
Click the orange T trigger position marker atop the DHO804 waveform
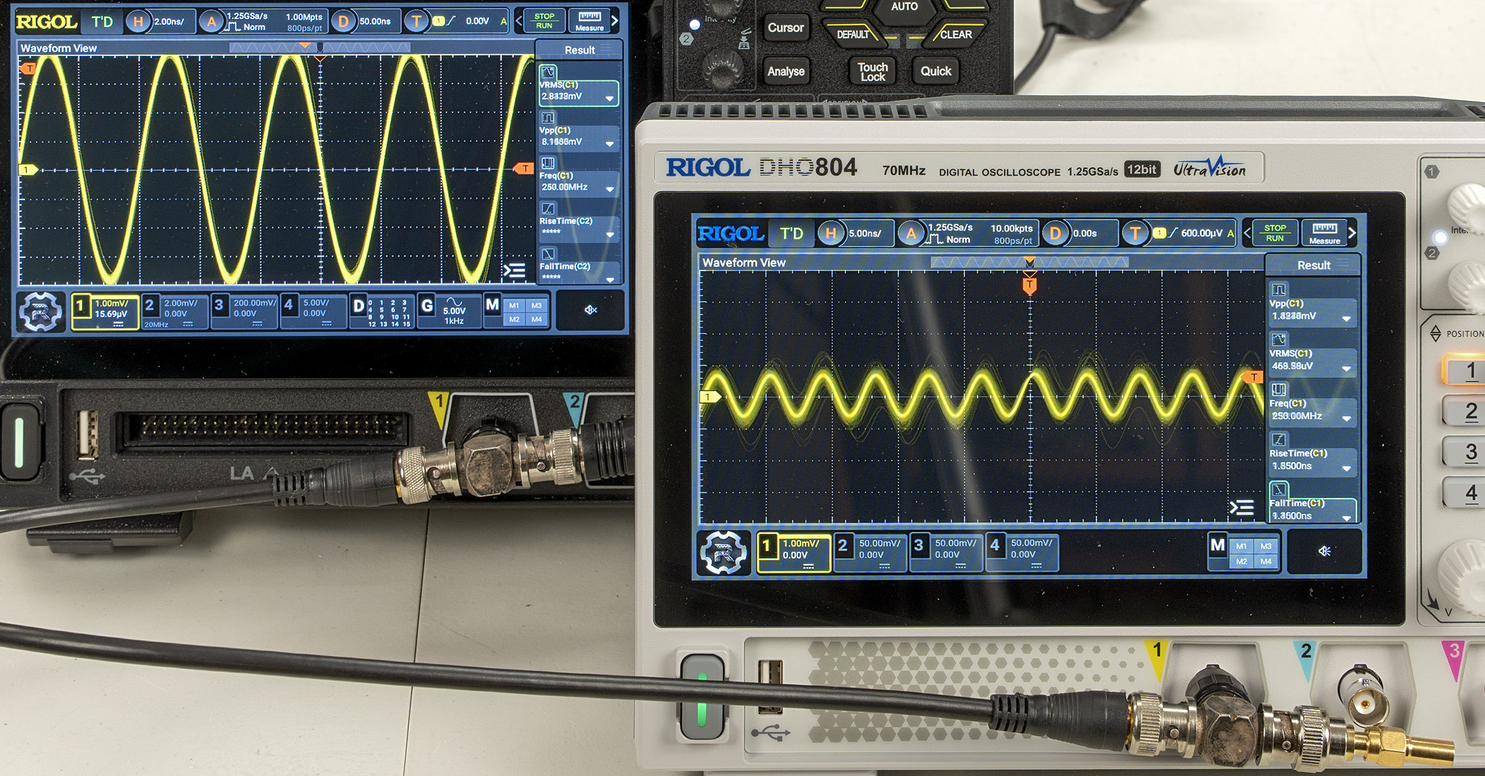(1029, 285)
